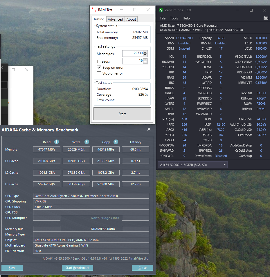Click the AIDA64 Close button

click(x=143, y=268)
